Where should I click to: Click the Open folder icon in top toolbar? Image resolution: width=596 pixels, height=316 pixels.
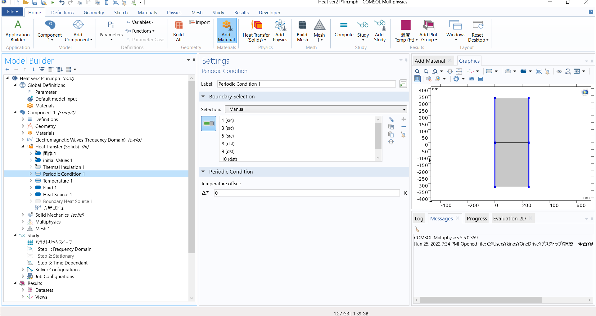(x=26, y=2)
